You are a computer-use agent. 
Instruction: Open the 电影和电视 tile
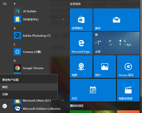pos(128,90)
